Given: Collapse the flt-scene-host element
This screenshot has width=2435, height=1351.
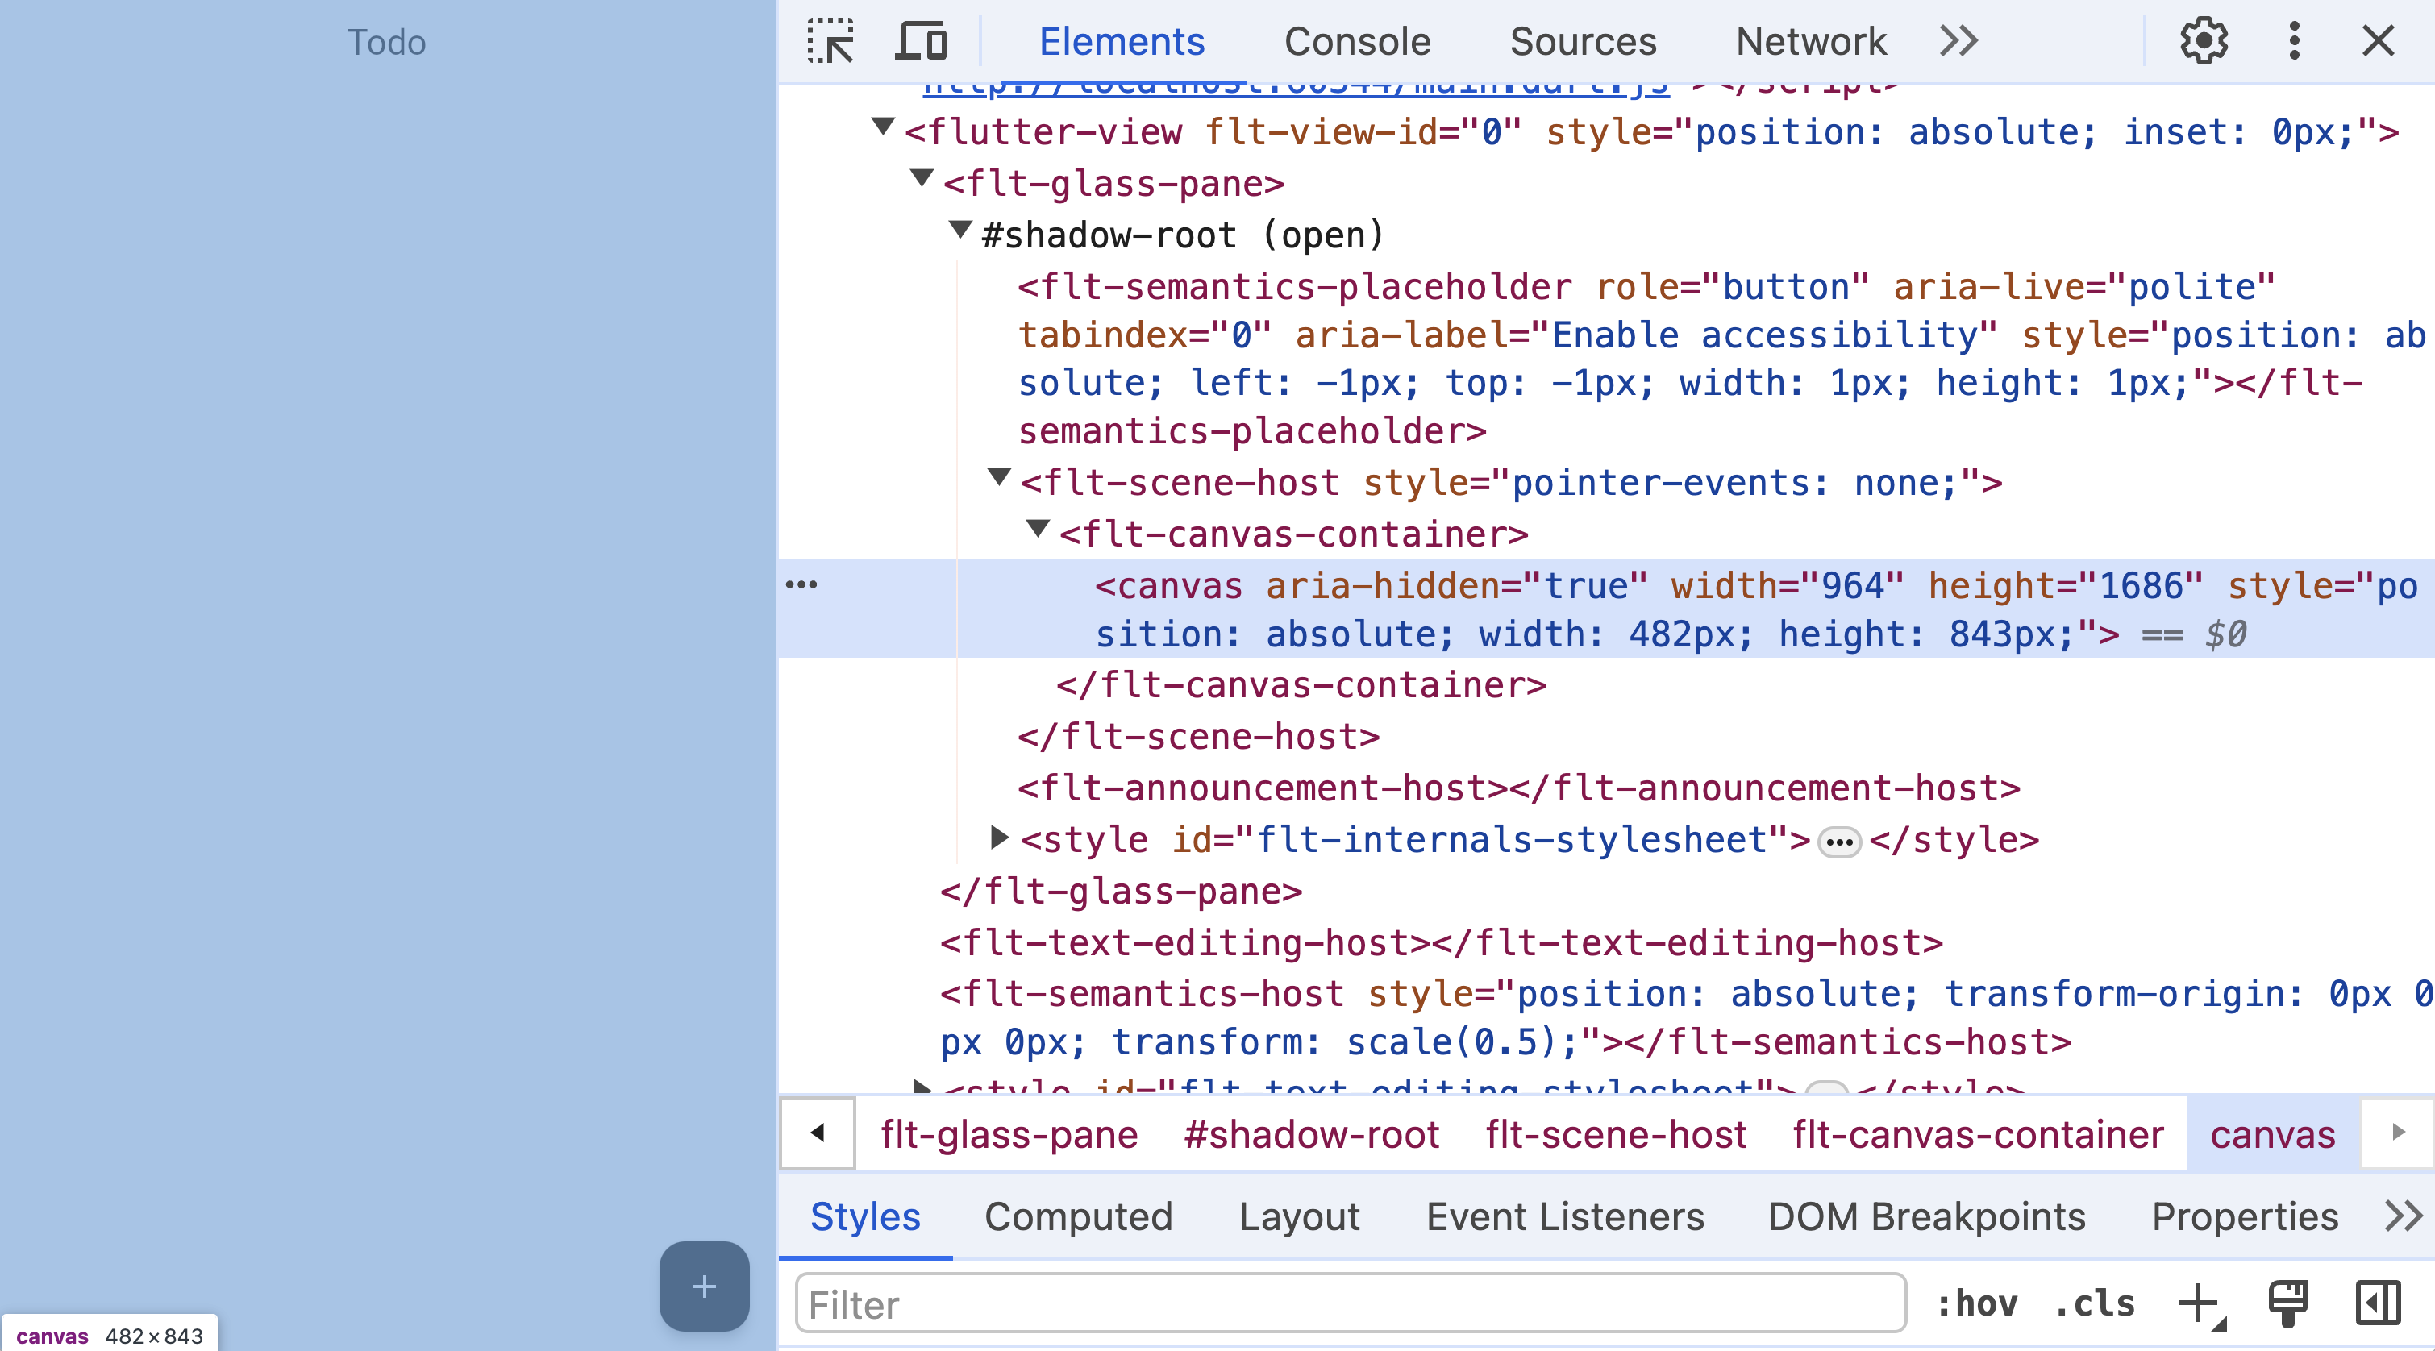Looking at the screenshot, I should pyautogui.click(x=998, y=480).
